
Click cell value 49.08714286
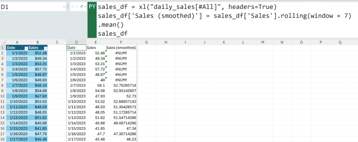(x=121, y=123)
